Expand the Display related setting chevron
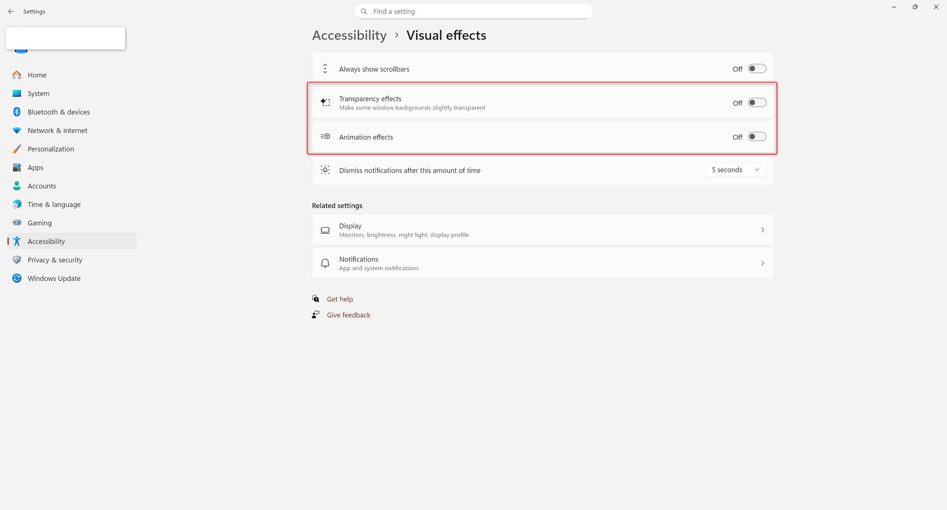Image resolution: width=947 pixels, height=510 pixels. [x=762, y=230]
